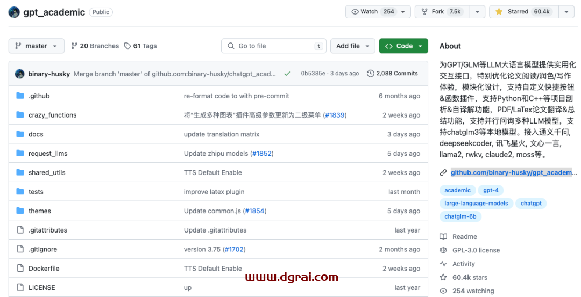The height and width of the screenshot is (297, 581).
Task: Click the branch icon beside 20 Branches
Action: point(74,46)
